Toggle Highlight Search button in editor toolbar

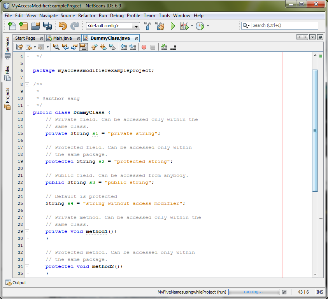coord(83,47)
